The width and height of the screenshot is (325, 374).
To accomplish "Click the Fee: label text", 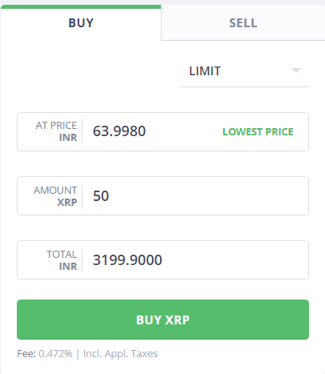I will (x=26, y=354).
